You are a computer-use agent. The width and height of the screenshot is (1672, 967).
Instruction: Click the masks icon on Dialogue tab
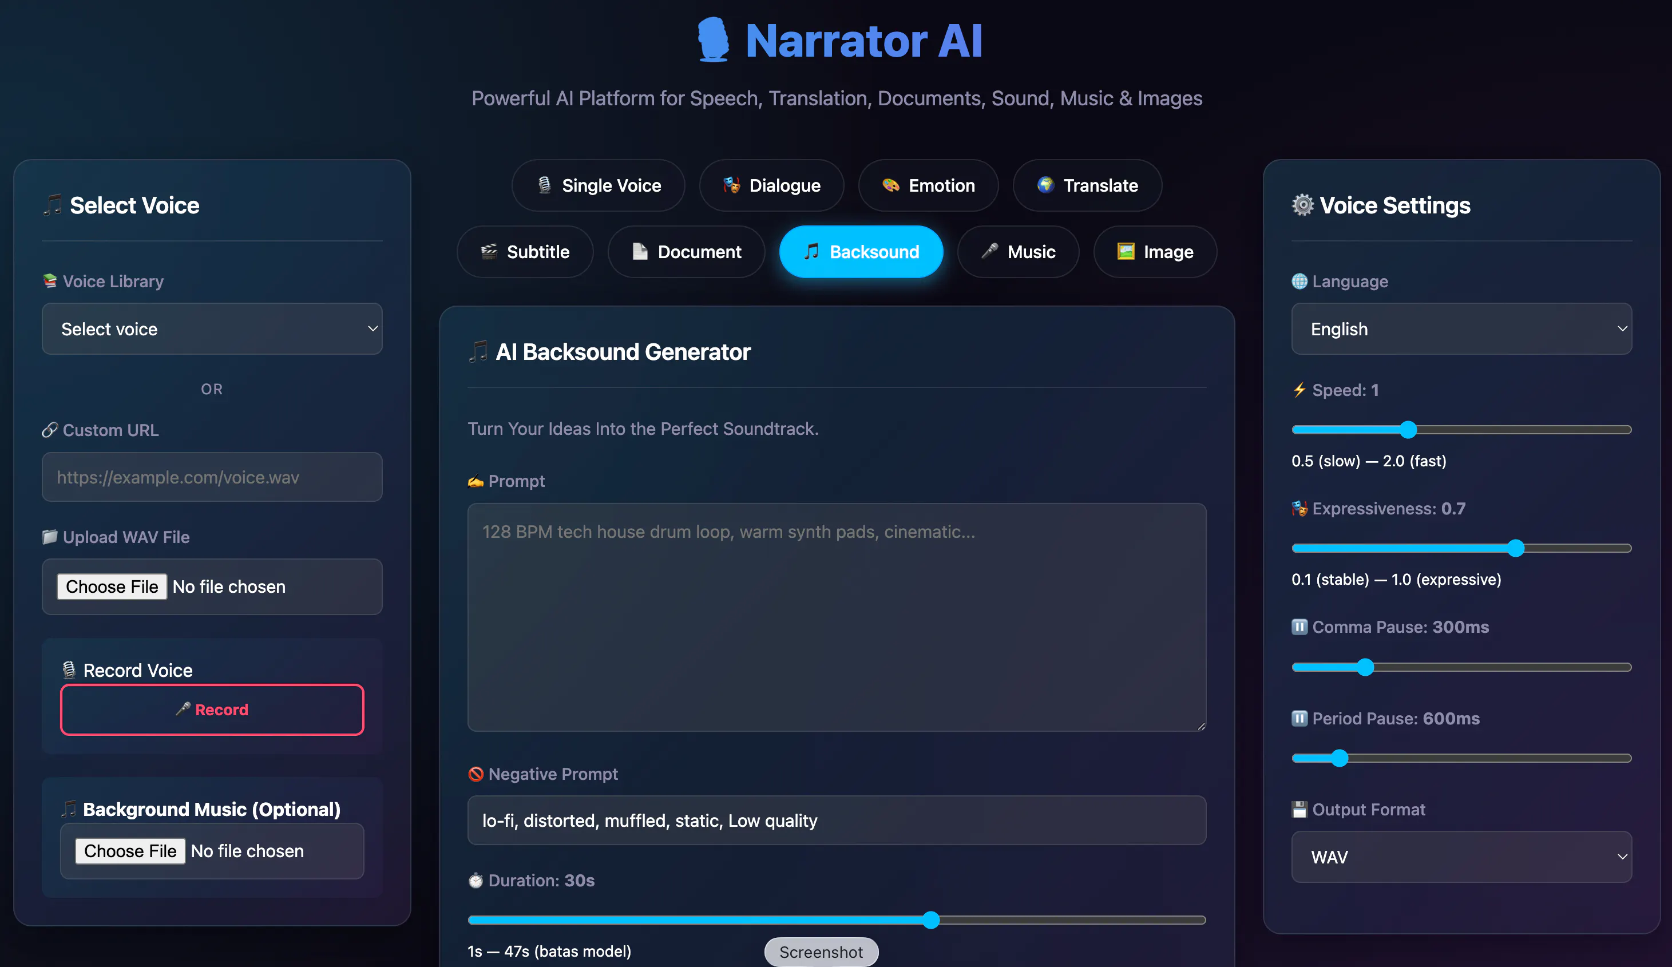click(732, 184)
